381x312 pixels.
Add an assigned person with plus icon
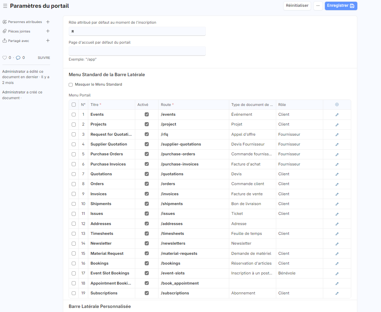(48, 22)
